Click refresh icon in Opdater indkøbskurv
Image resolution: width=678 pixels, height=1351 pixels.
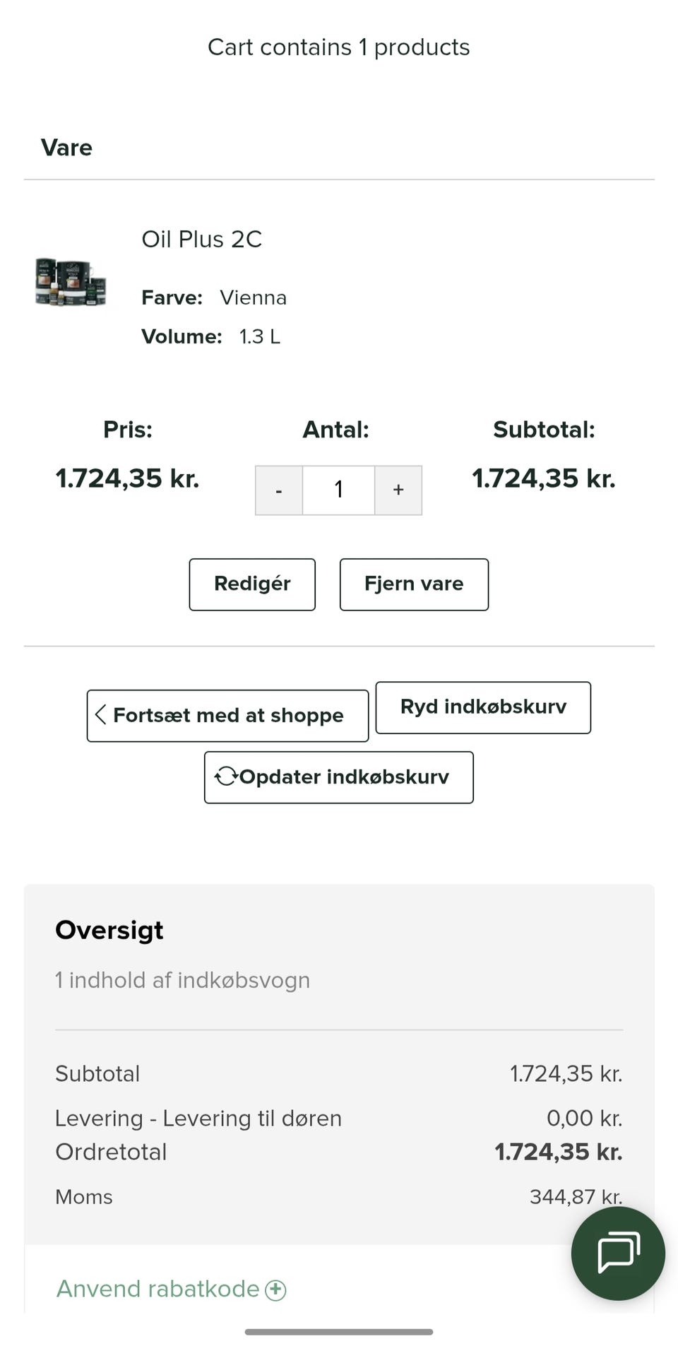(x=226, y=777)
